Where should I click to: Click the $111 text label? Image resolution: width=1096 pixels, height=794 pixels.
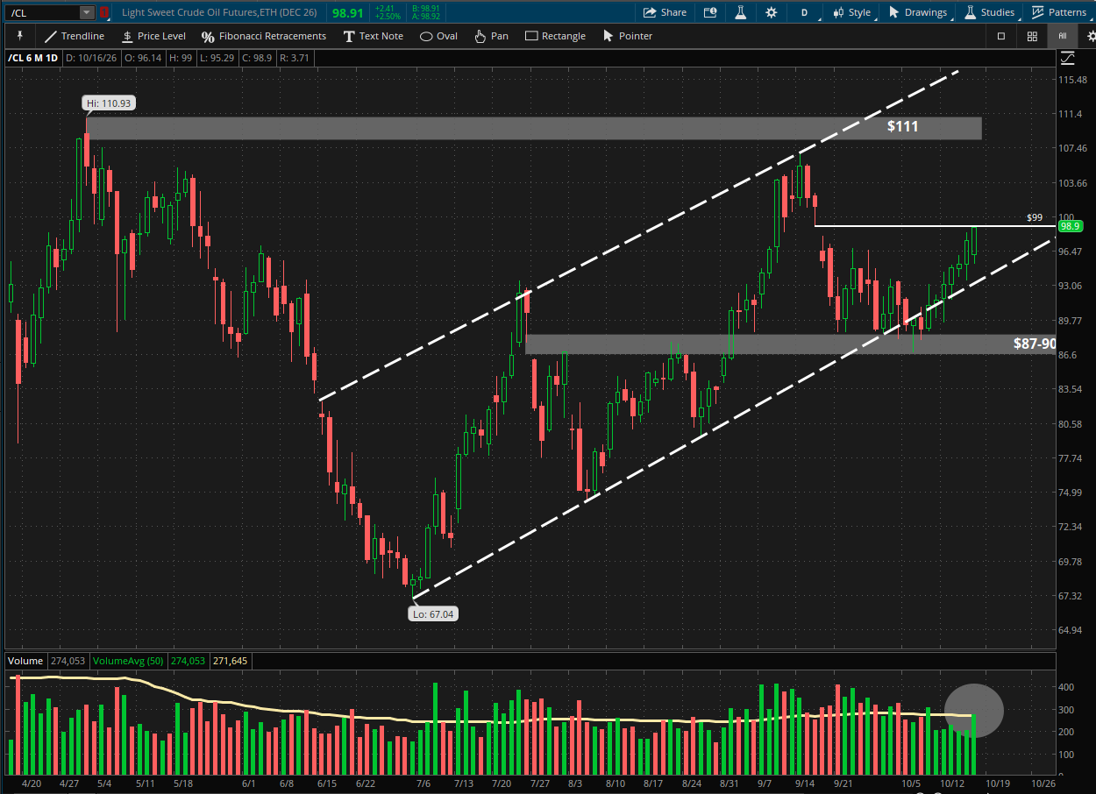(x=902, y=127)
